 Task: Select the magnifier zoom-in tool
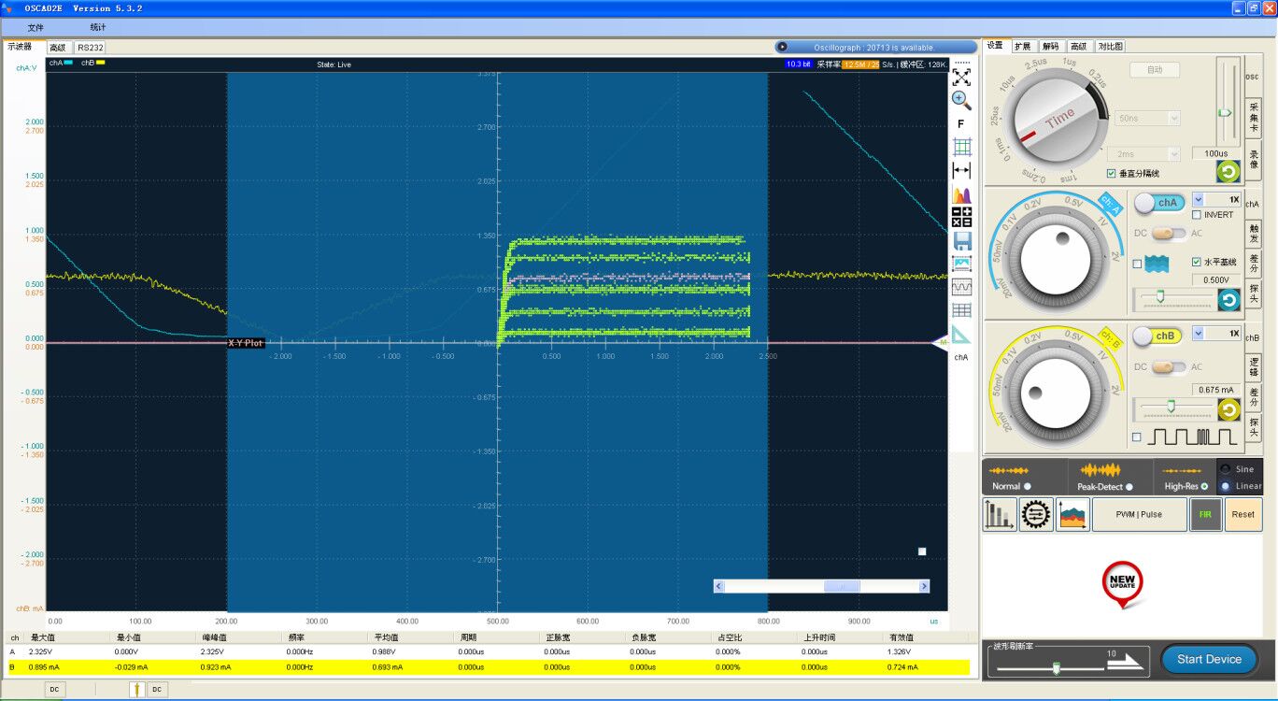[x=961, y=100]
